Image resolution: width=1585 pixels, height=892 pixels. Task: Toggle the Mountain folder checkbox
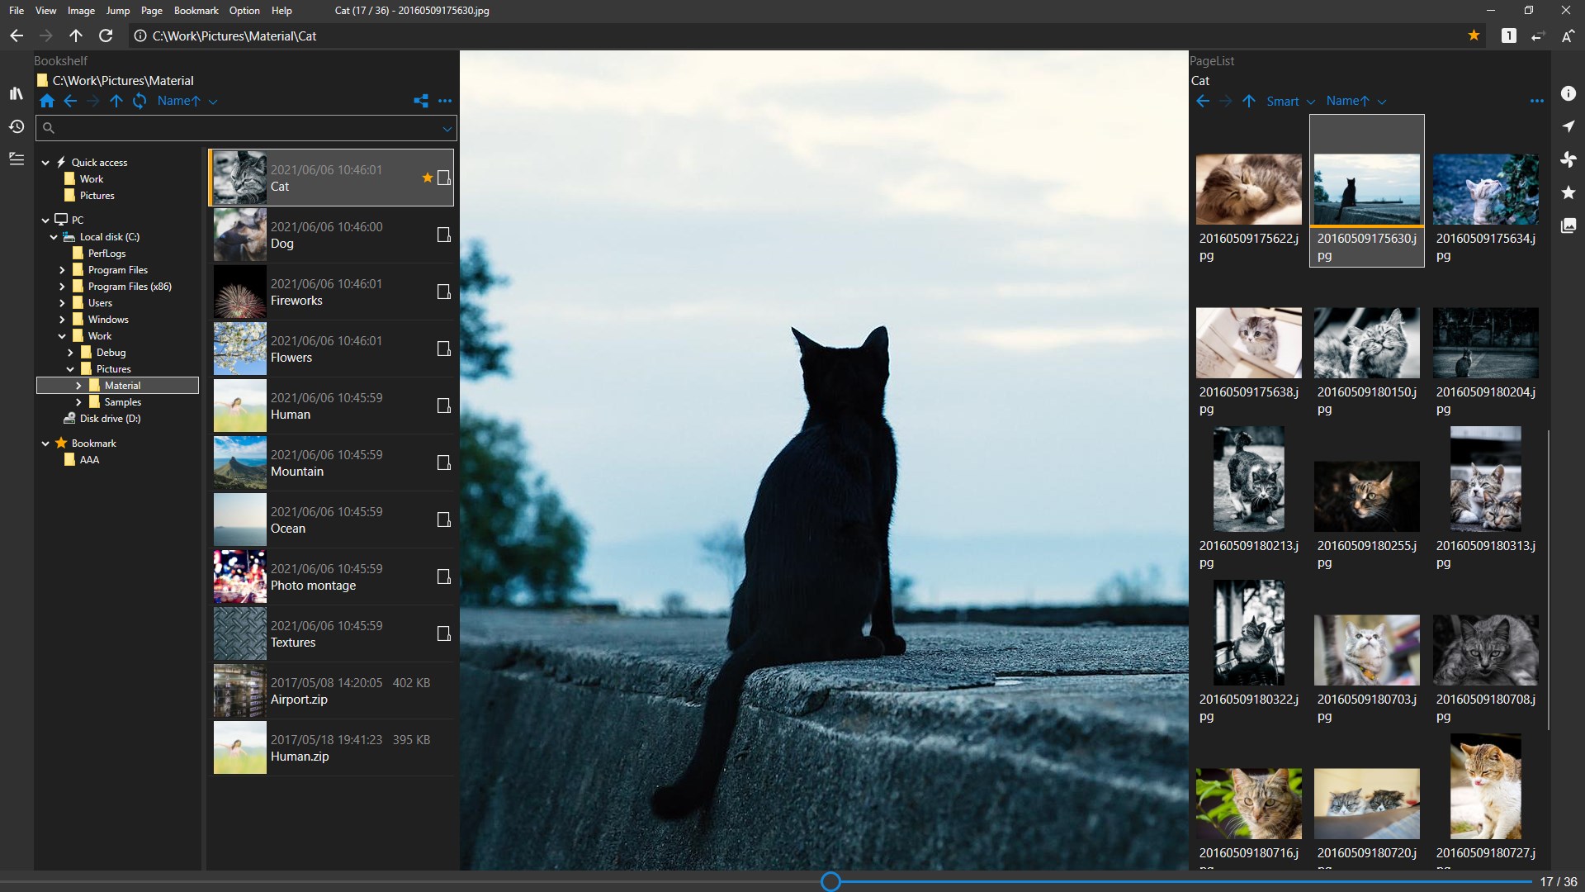pos(443,463)
